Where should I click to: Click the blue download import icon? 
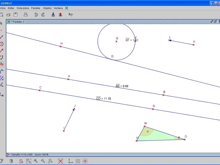(x=53, y=15)
